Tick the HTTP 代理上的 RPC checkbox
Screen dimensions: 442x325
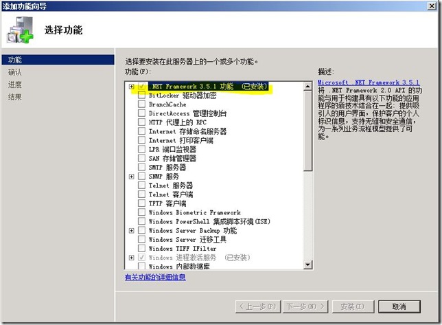[x=142, y=122]
